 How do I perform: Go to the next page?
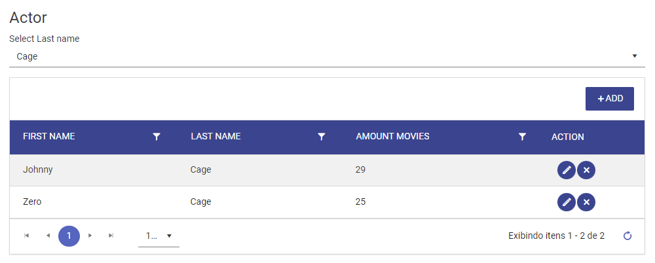tap(90, 236)
